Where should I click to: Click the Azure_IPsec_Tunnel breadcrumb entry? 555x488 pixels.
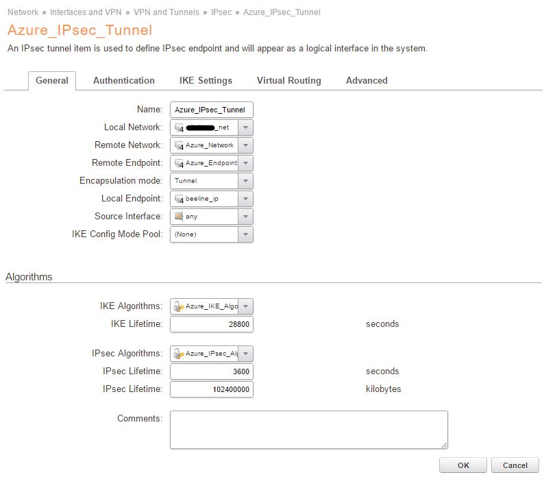pos(282,12)
